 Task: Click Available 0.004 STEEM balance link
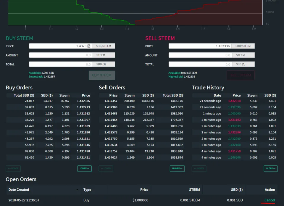183,73
